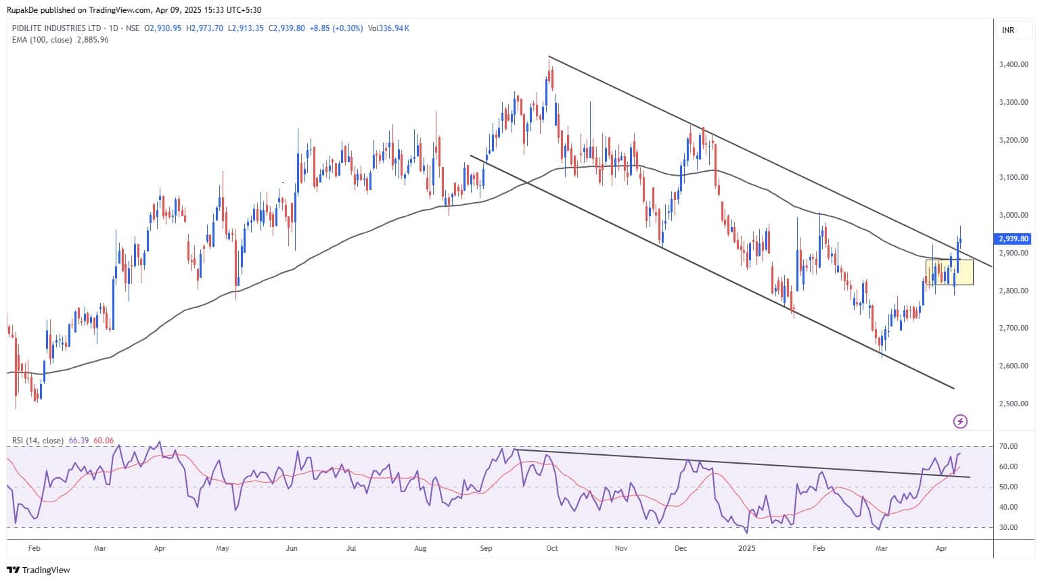Viewport: 1042px width, 582px height.
Task: Click the May label on time axis
Action: pyautogui.click(x=223, y=549)
